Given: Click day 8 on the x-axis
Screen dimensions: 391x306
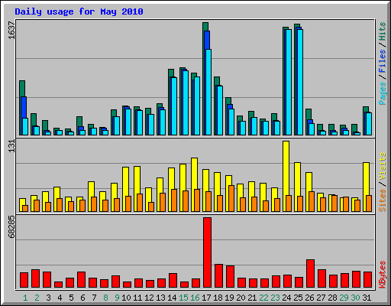Looking at the screenshot, I should click(105, 298).
